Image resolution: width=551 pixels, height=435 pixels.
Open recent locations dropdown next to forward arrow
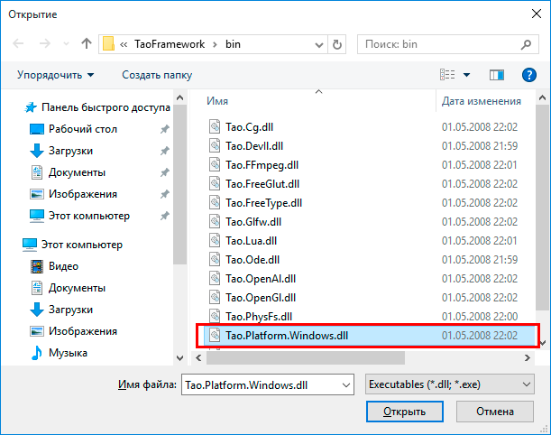(x=66, y=44)
